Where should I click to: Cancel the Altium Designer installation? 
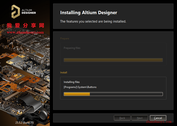pyautogui.click(x=158, y=118)
